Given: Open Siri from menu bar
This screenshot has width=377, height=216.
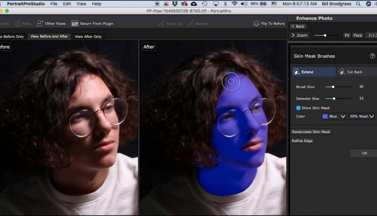Looking at the screenshot, I should (x=368, y=4).
